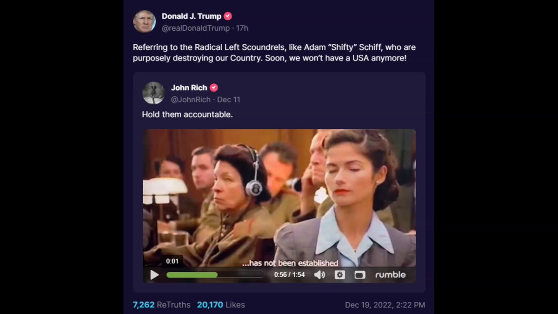Open the @JohnRich handle

pos(191,100)
